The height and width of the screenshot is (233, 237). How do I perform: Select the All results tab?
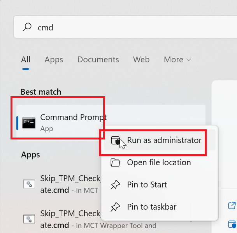(x=26, y=60)
